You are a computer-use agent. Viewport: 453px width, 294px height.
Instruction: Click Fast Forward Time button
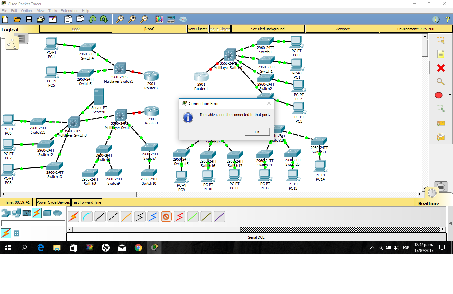(x=87, y=202)
